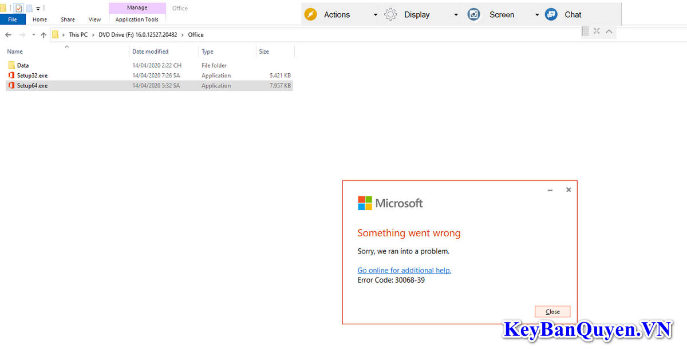Image resolution: width=687 pixels, height=349 pixels.
Task: Expand the Actions dropdown arrow
Action: pyautogui.click(x=376, y=14)
